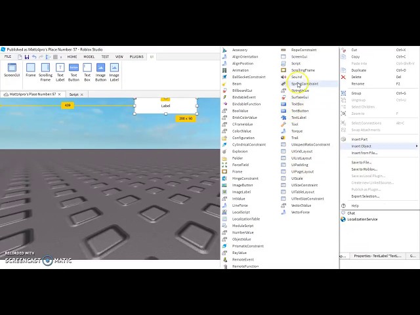Image resolution: width=420 pixels, height=315 pixels.
Task: Insert an Image Button from the ribbon
Action: [100, 72]
